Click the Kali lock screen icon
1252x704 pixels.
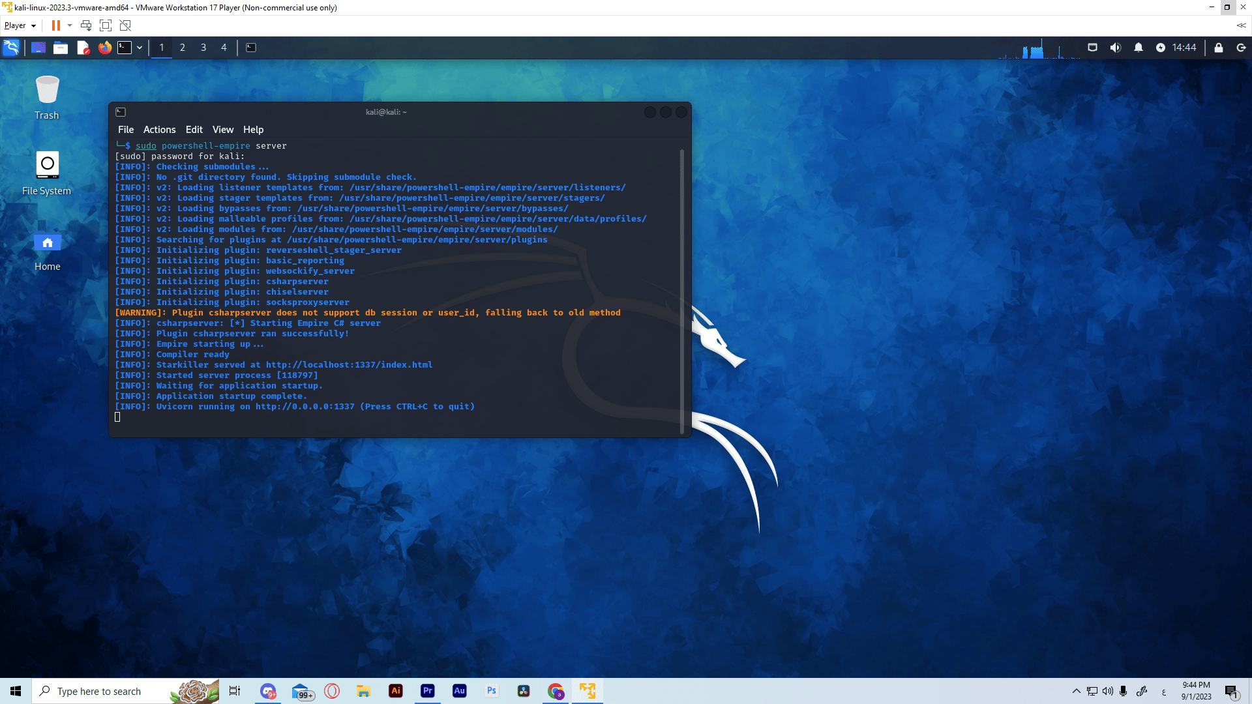[1218, 48]
